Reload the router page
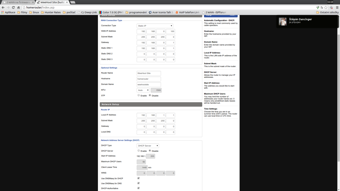The image size is (340, 191). (x=13, y=7)
